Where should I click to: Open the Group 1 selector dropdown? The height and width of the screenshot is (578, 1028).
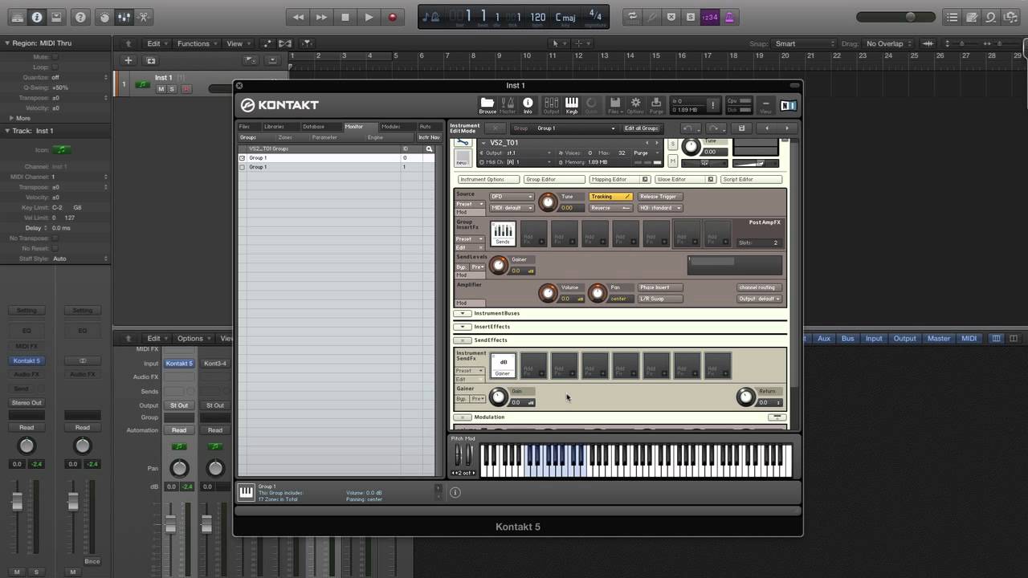(x=576, y=128)
